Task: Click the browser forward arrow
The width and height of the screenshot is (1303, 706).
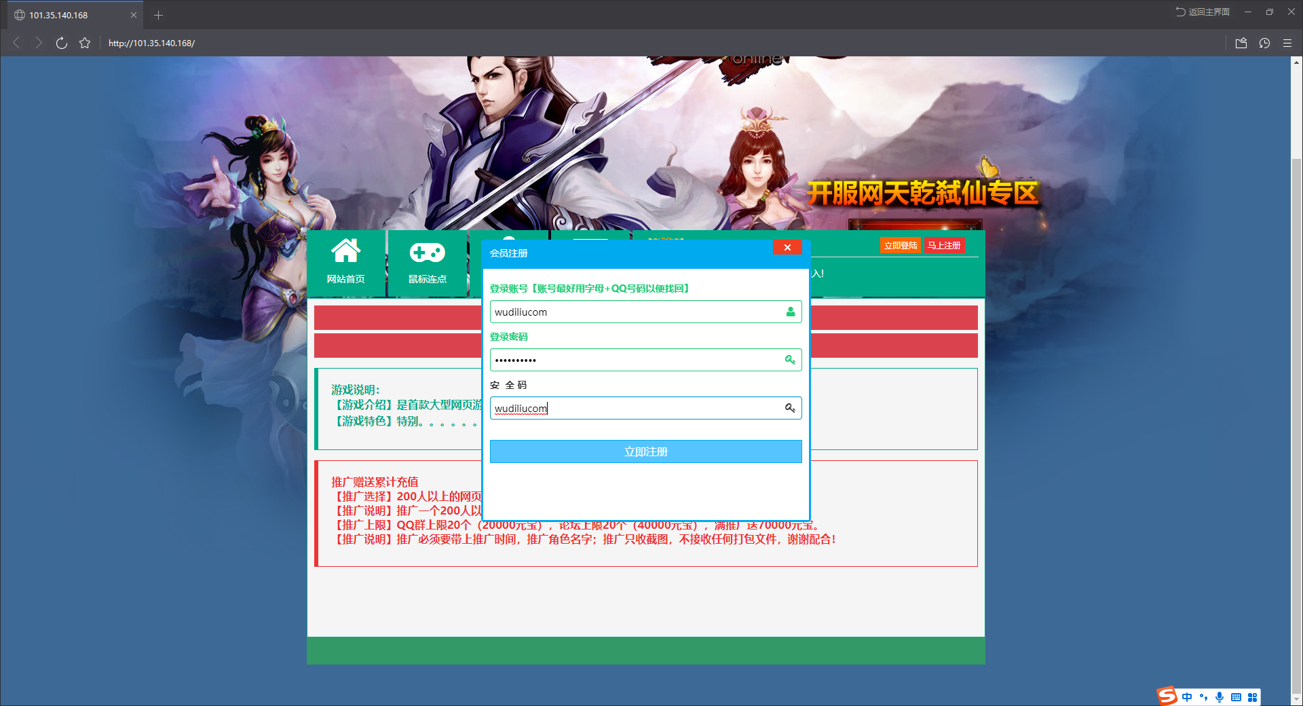Action: pos(39,43)
